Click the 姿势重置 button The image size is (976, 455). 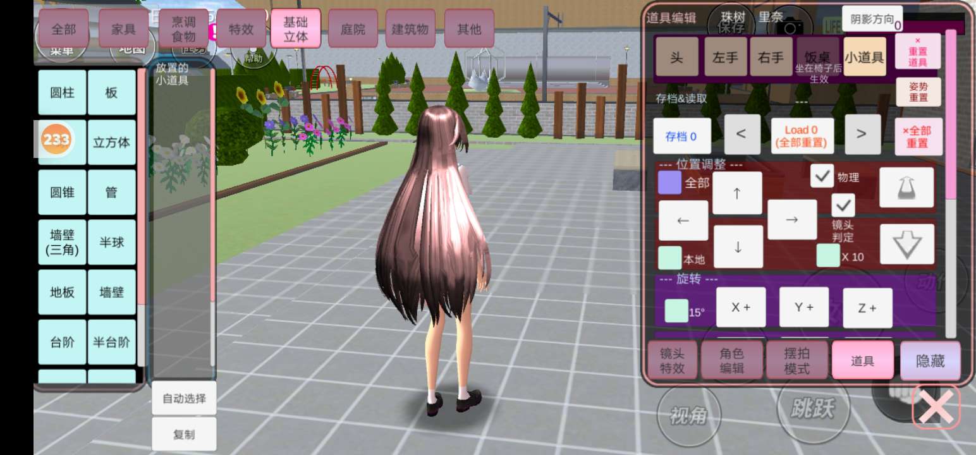(x=918, y=92)
